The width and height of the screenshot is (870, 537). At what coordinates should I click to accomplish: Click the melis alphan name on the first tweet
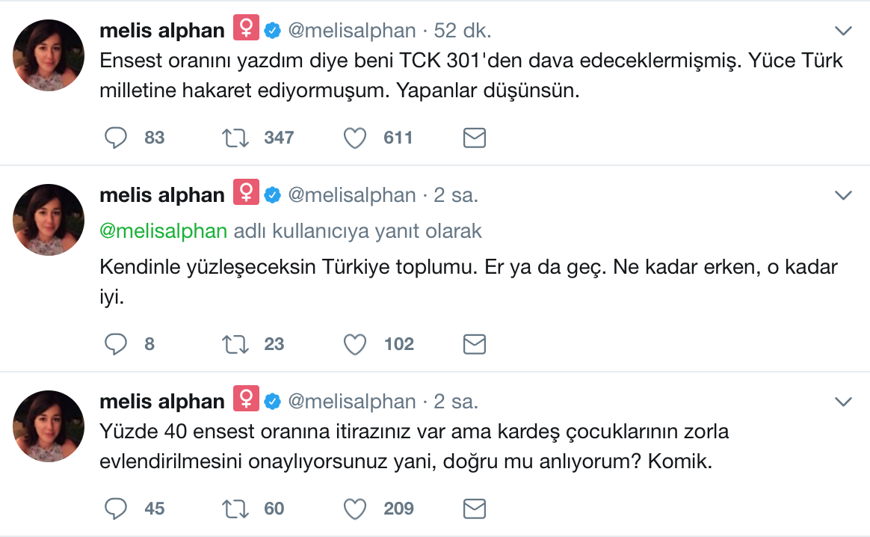point(162,31)
